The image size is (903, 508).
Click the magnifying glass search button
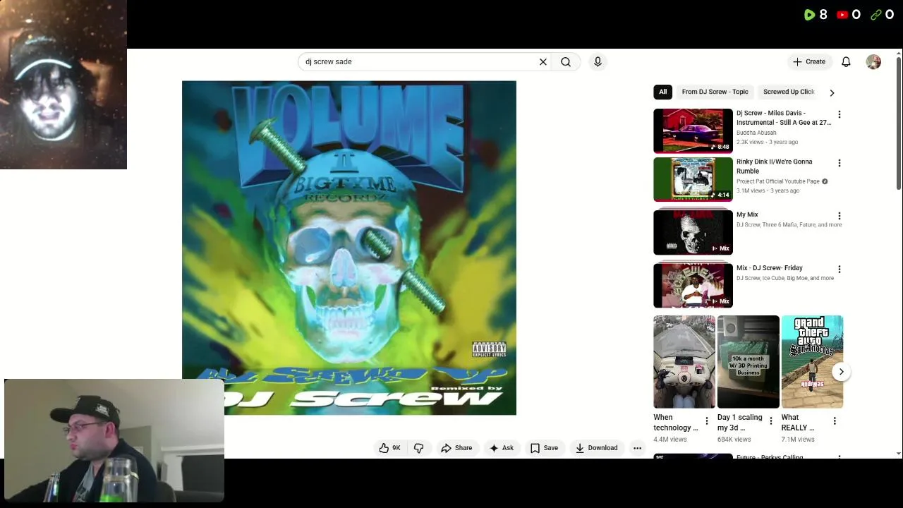click(566, 62)
